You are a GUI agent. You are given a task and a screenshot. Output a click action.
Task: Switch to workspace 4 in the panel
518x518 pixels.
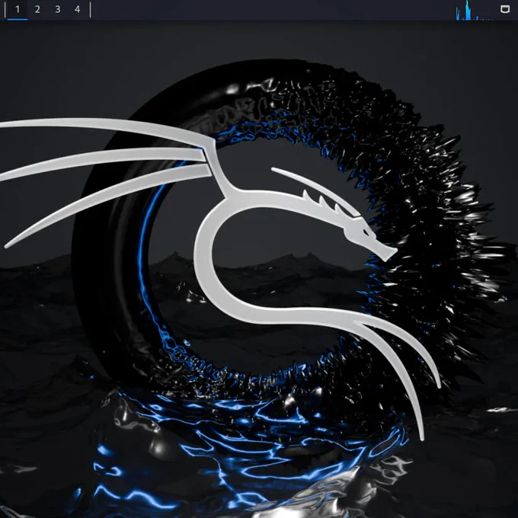(78, 10)
